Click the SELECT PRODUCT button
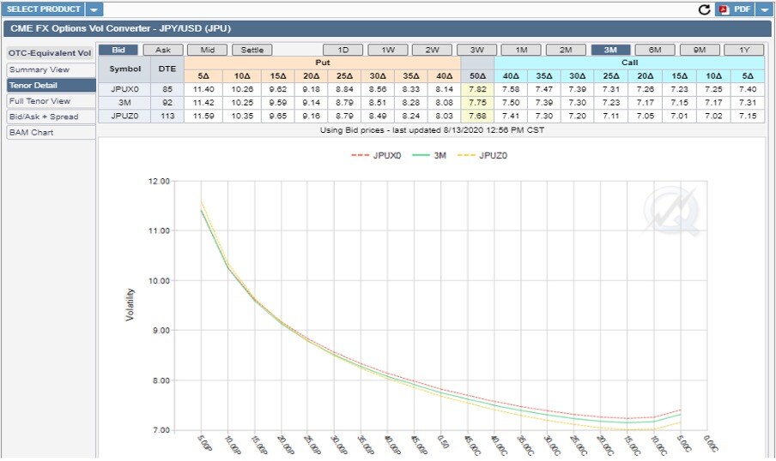776x461 pixels. click(43, 9)
